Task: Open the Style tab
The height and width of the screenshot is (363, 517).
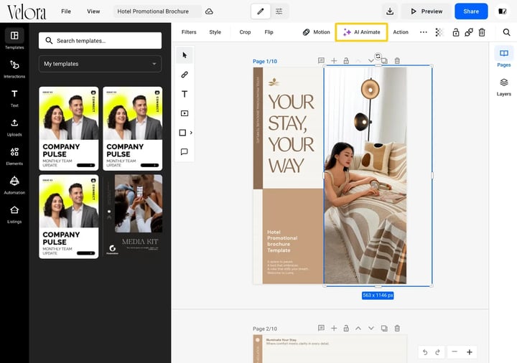Action: click(x=215, y=32)
